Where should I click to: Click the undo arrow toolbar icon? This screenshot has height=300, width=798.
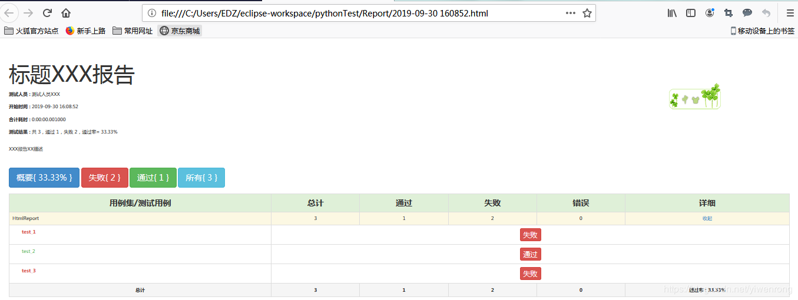[x=766, y=13]
